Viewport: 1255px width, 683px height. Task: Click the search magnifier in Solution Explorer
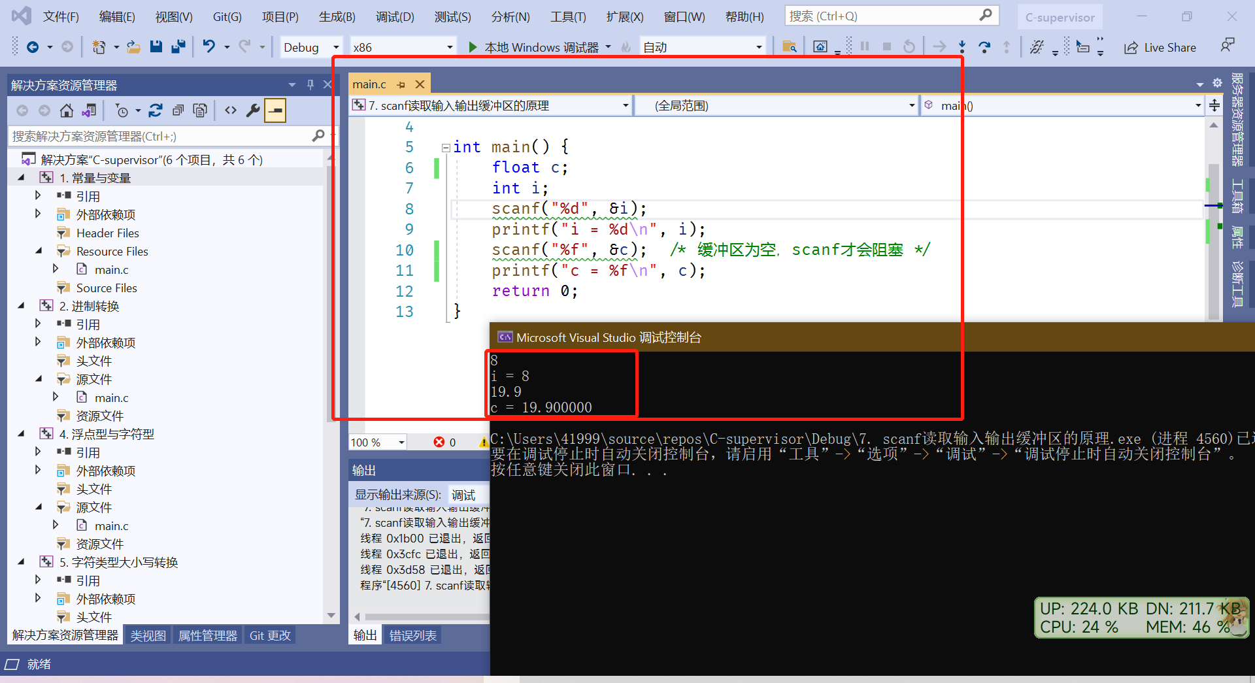click(318, 135)
